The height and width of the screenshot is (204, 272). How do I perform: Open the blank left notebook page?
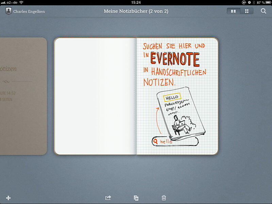pos(95,96)
